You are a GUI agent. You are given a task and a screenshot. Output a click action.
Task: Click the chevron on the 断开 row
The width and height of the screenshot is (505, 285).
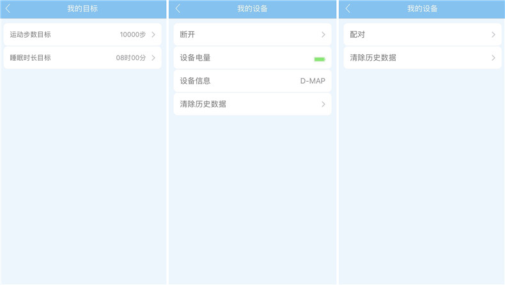tap(323, 35)
